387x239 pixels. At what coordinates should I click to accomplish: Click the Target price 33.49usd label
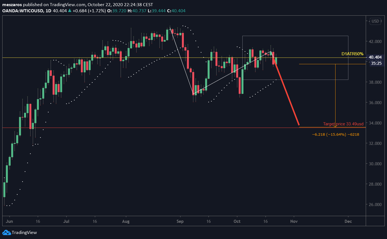(343, 124)
